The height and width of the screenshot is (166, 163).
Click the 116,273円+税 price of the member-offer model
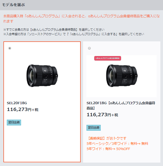click(x=102, y=115)
